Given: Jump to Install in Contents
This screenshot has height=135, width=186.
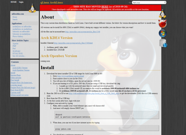Looking at the screenshot, I should 13,73.
